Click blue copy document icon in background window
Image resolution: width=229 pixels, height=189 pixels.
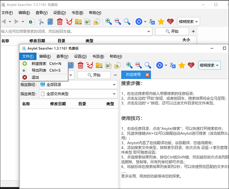[50, 22]
